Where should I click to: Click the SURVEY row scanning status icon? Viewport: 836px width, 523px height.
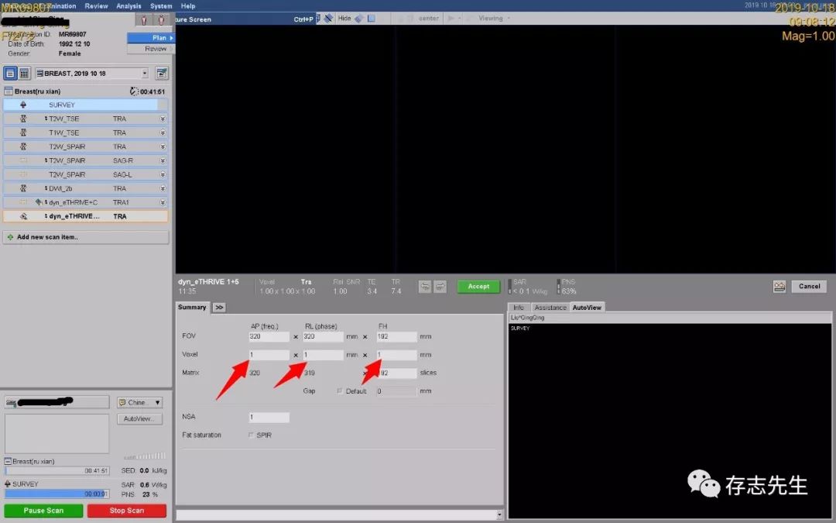[x=23, y=105]
